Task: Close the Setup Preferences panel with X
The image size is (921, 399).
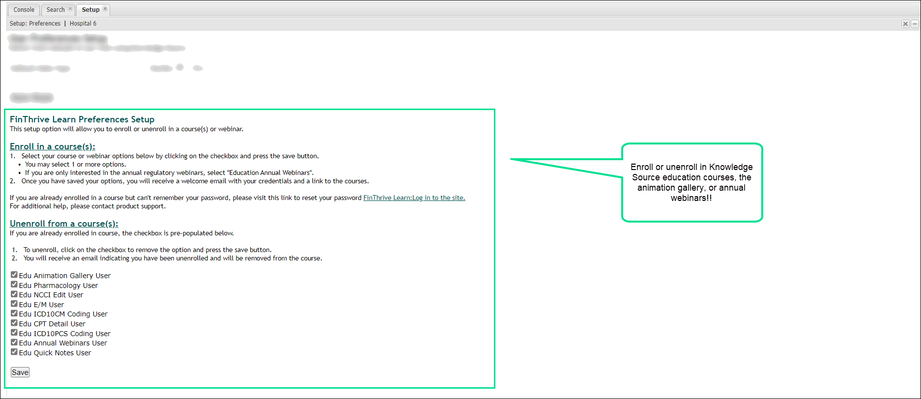Action: coord(905,24)
